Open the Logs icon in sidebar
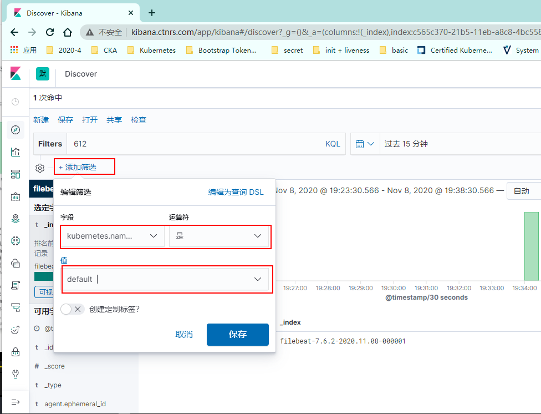Viewport: 541px width, 414px height. [16, 285]
